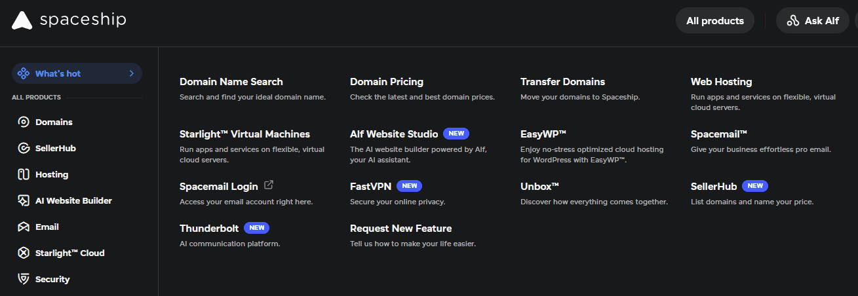858x296 pixels.
Task: Open the Ask Alf assistant
Action: tap(813, 21)
